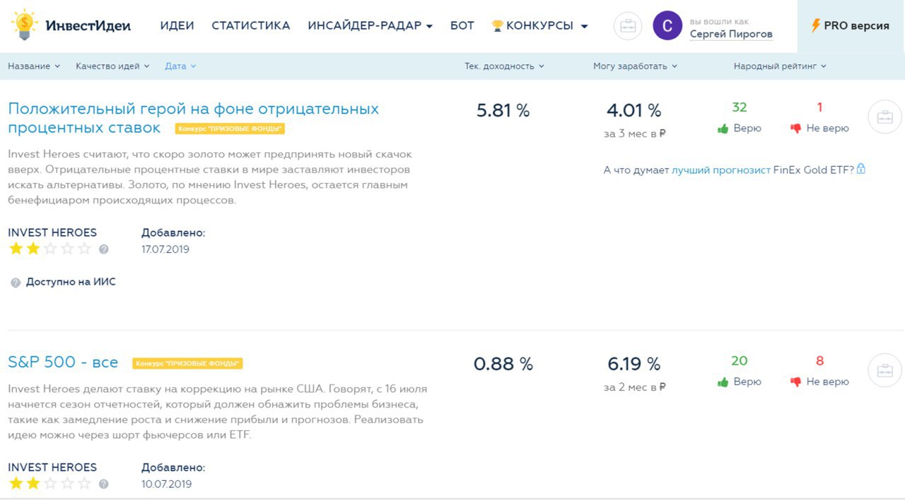This screenshot has height=500, width=905.
Task: Open portfolio briefcase icon in header
Action: tap(628, 26)
